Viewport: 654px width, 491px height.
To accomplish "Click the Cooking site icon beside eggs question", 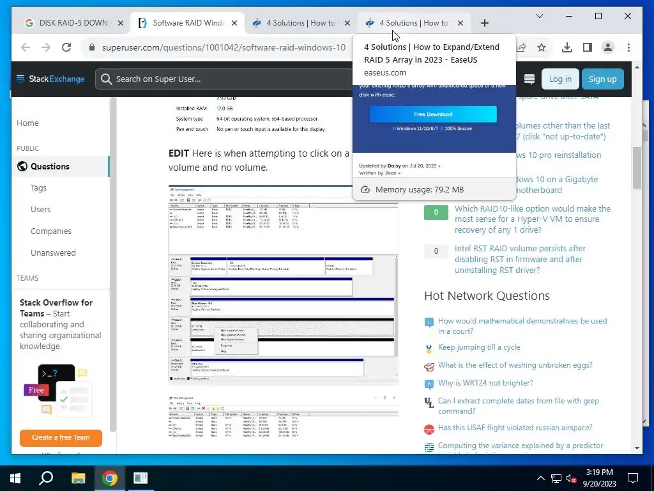I will [x=429, y=366].
